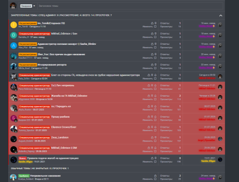Click the pin icon on Clarence Crown thread row
Viewport: 239px width, 182px height.
[152, 127]
